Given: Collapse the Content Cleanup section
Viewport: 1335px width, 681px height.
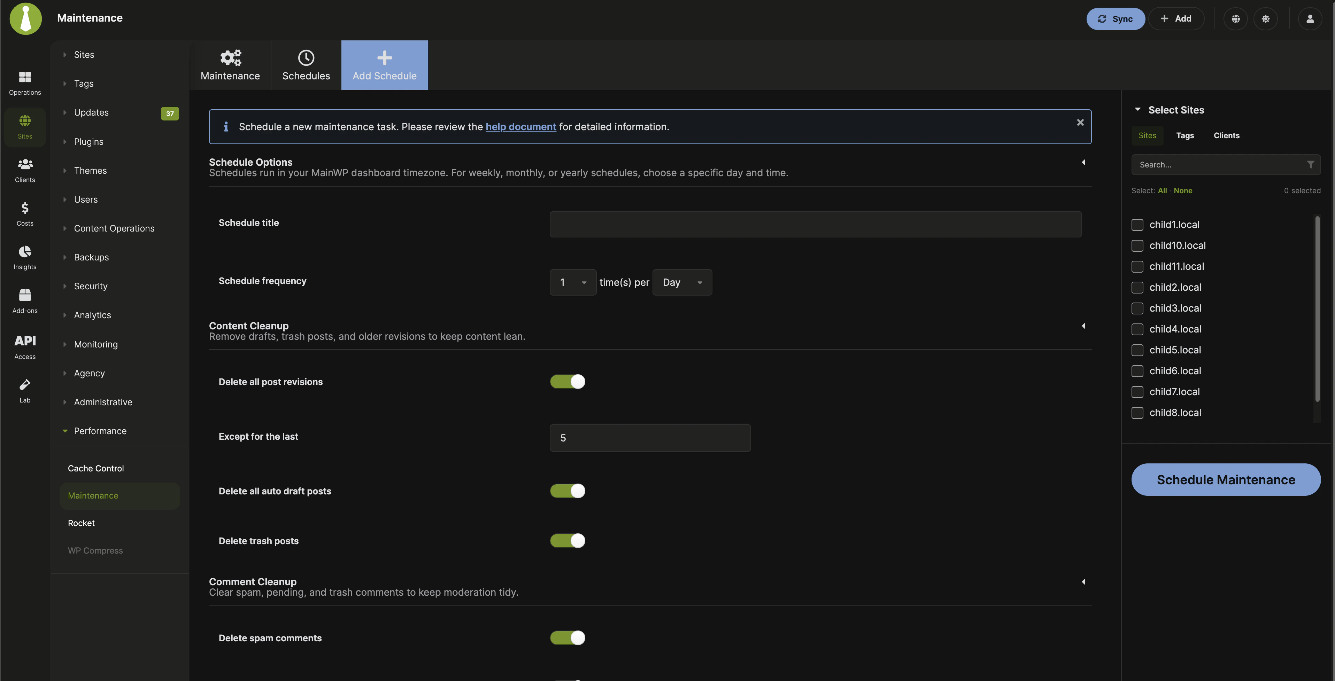Looking at the screenshot, I should [1083, 326].
